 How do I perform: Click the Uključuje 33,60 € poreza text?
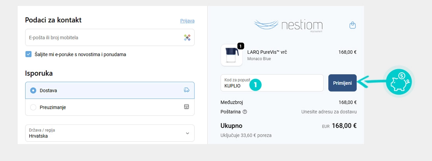pos(246,135)
